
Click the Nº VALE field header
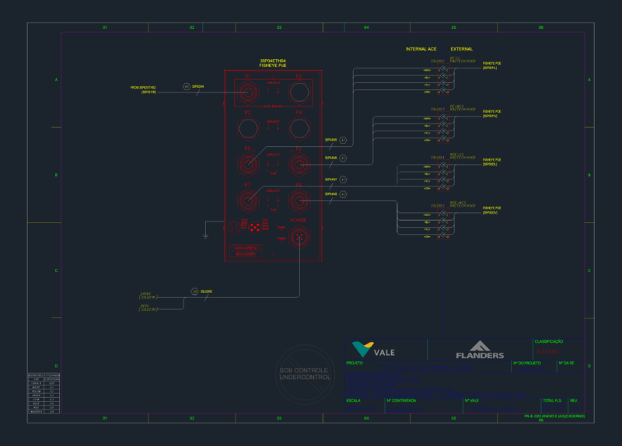pyautogui.click(x=472, y=401)
